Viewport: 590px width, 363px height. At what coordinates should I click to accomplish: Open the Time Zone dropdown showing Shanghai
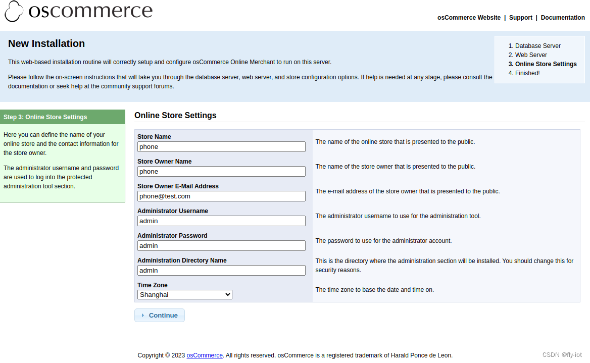pyautogui.click(x=185, y=294)
